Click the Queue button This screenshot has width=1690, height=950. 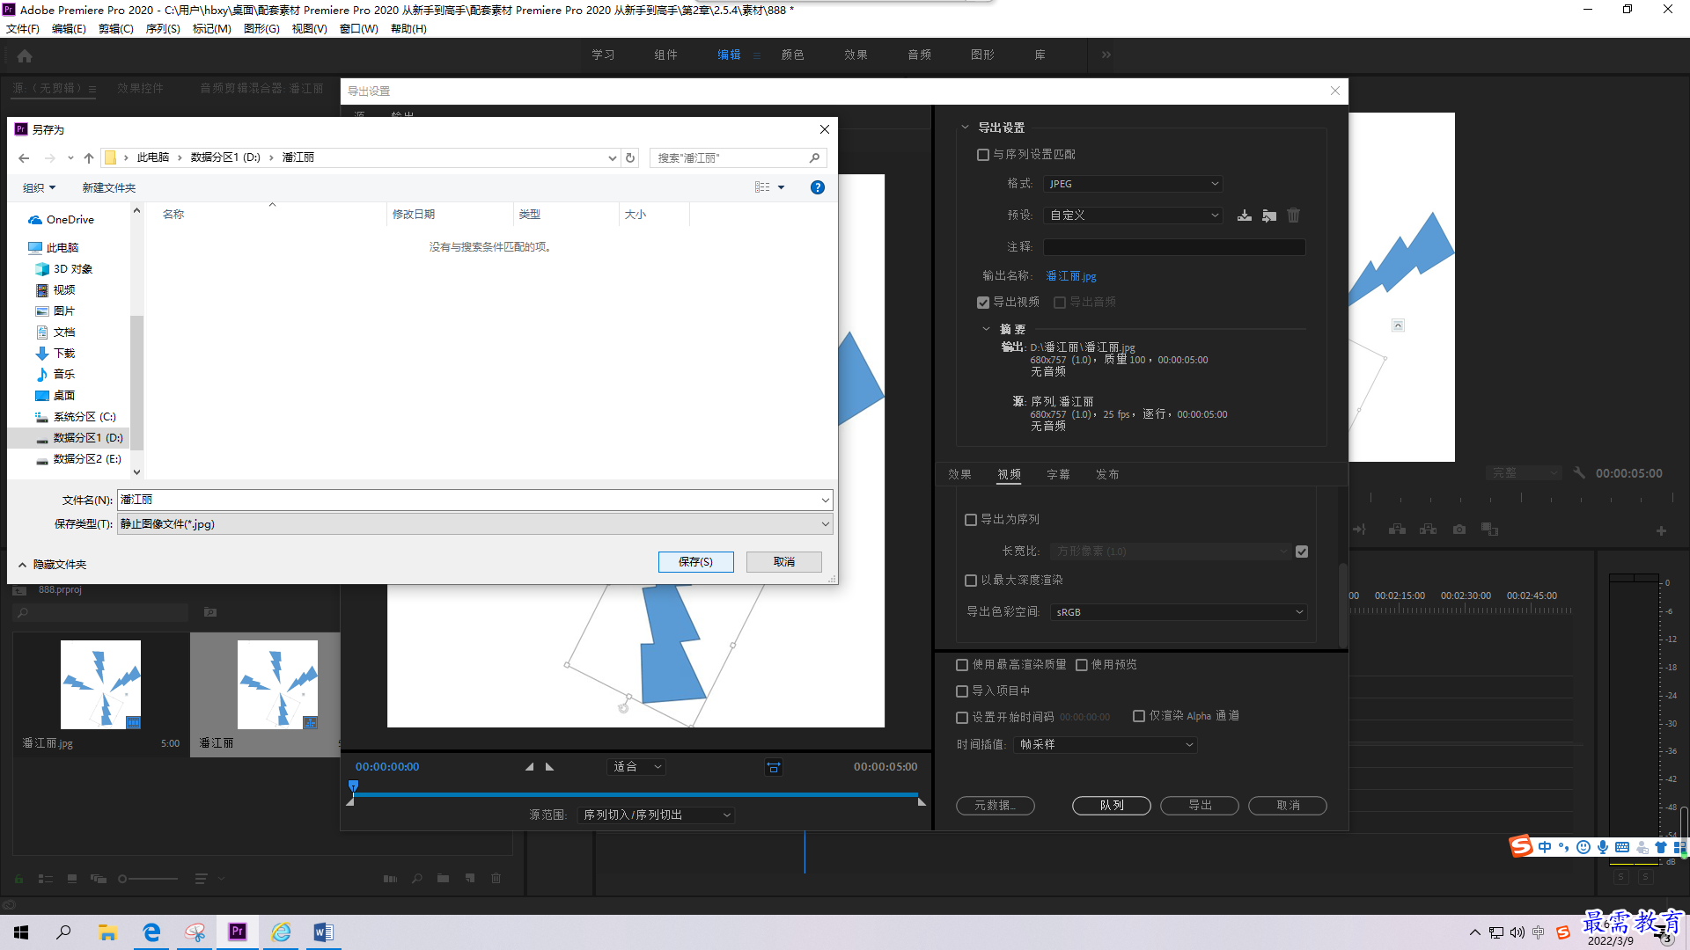coord(1112,806)
